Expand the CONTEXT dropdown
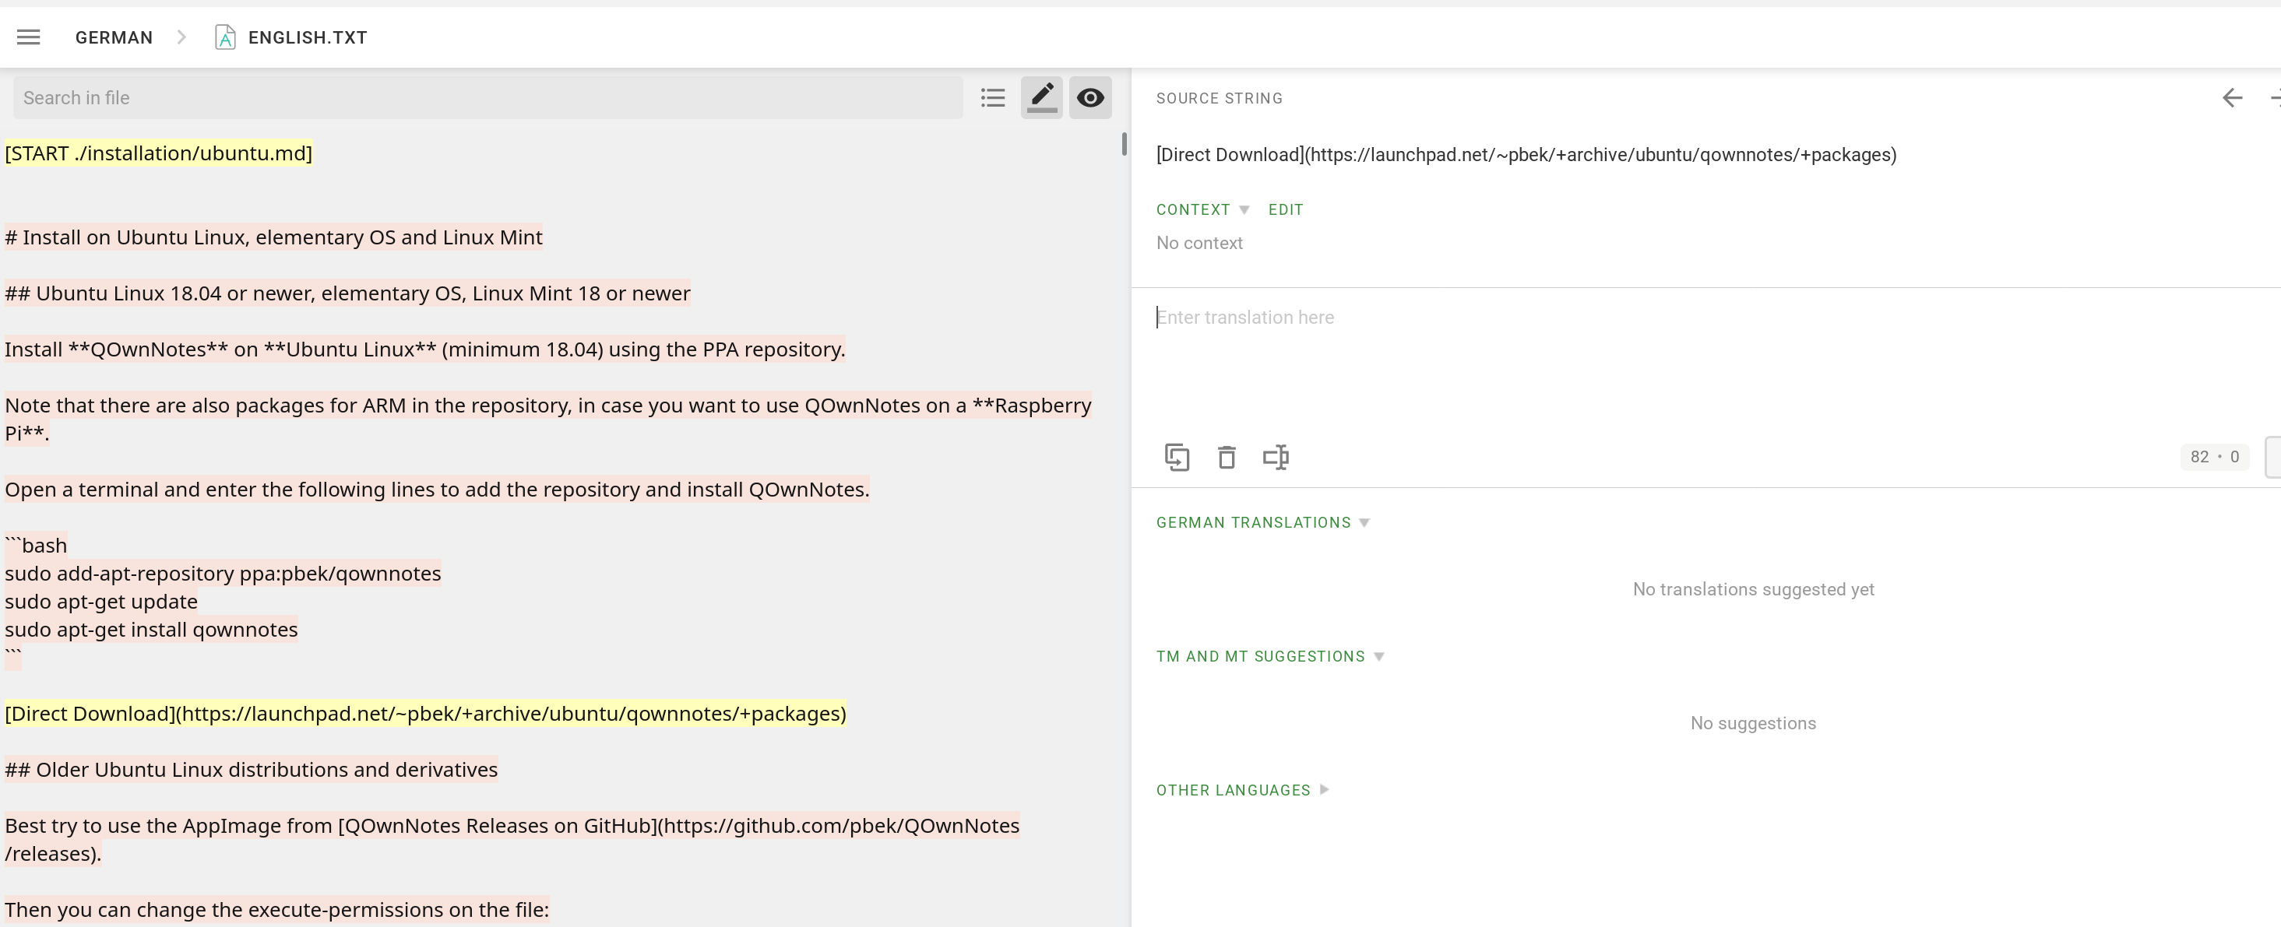2281x927 pixels. point(1202,210)
